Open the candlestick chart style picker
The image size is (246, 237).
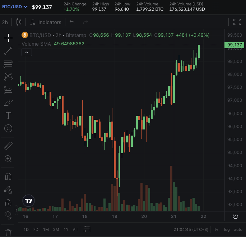[x=19, y=22]
